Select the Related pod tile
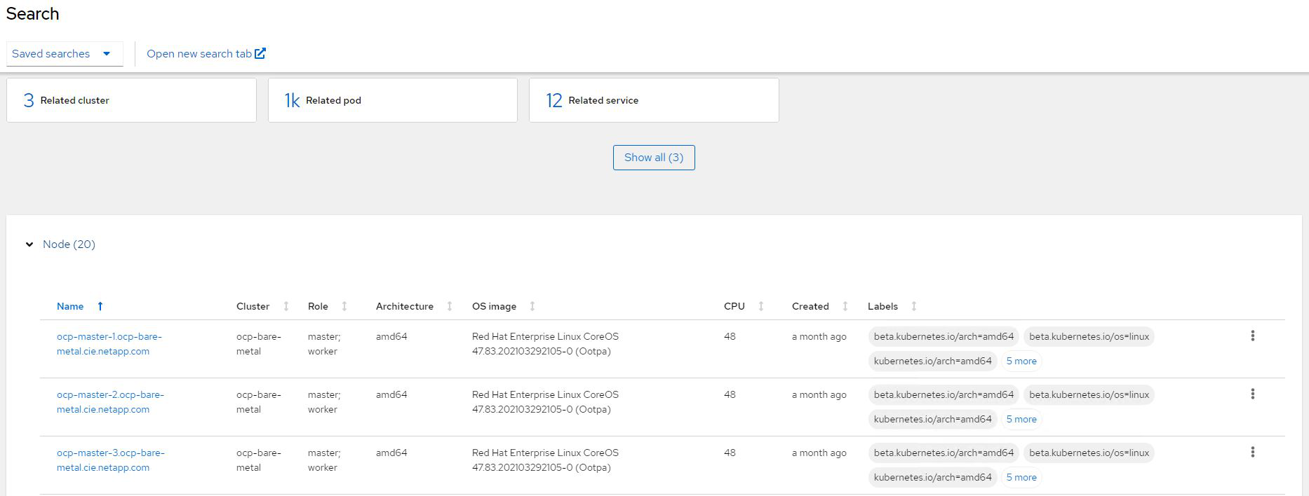The width and height of the screenshot is (1309, 496). 392,100
